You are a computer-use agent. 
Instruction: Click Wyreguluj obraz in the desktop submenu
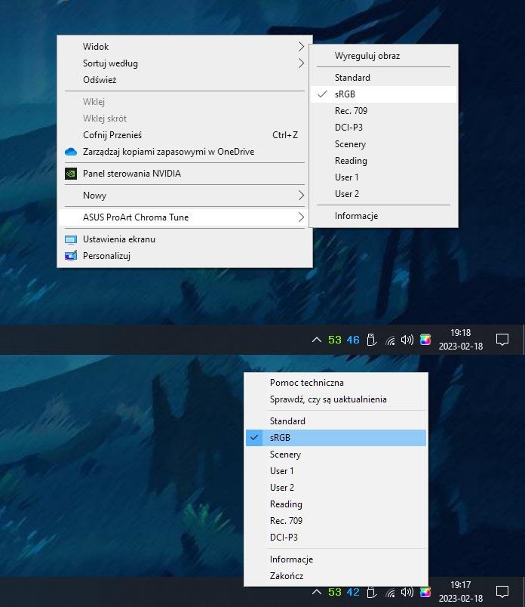(x=383, y=56)
